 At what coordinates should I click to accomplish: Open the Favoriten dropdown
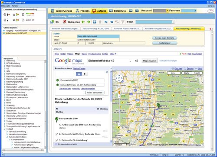pyautogui.click(x=195, y=11)
